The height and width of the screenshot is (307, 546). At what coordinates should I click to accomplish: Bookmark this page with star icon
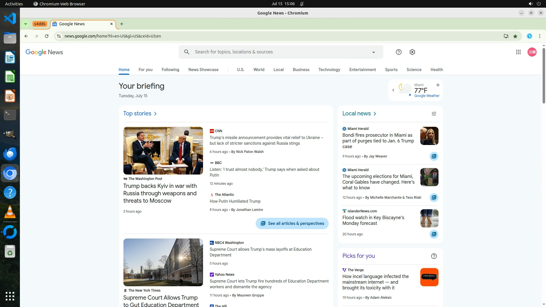(515, 36)
